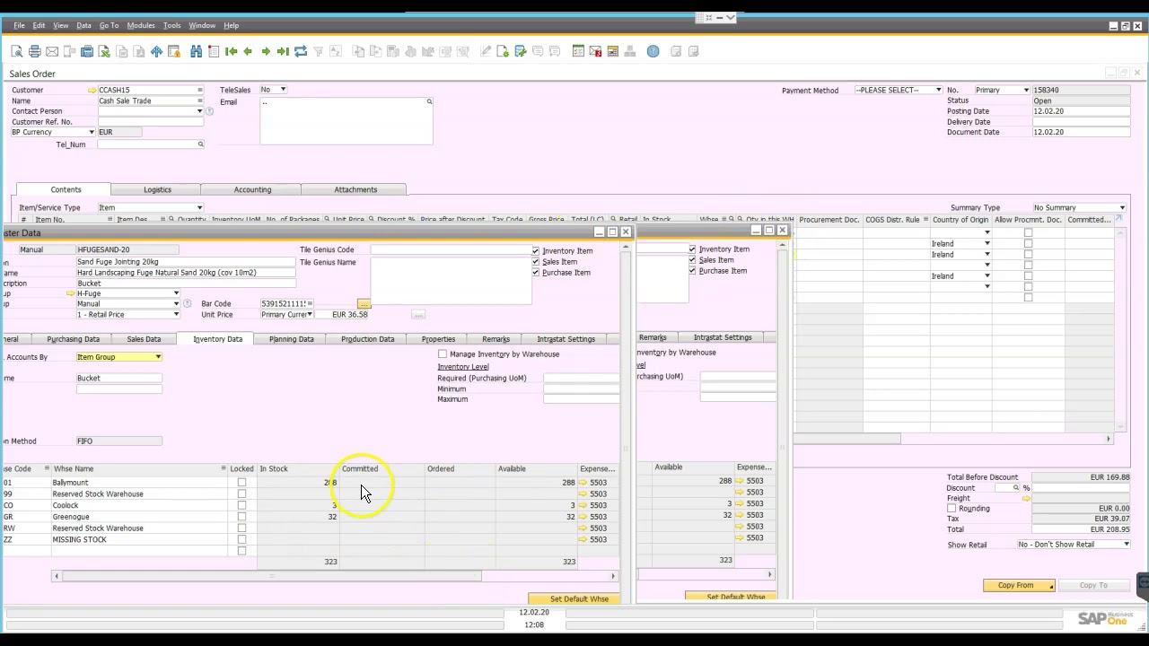This screenshot has width=1149, height=646.
Task: Click the ellipsis button beside Unit Price
Action: coord(417,315)
